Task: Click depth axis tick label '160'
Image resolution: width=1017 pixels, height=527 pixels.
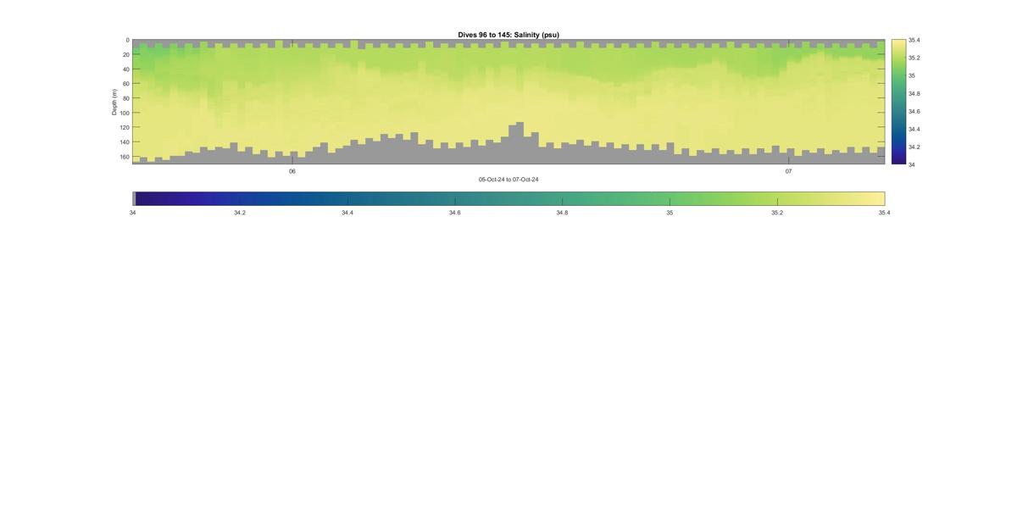Action: [124, 157]
